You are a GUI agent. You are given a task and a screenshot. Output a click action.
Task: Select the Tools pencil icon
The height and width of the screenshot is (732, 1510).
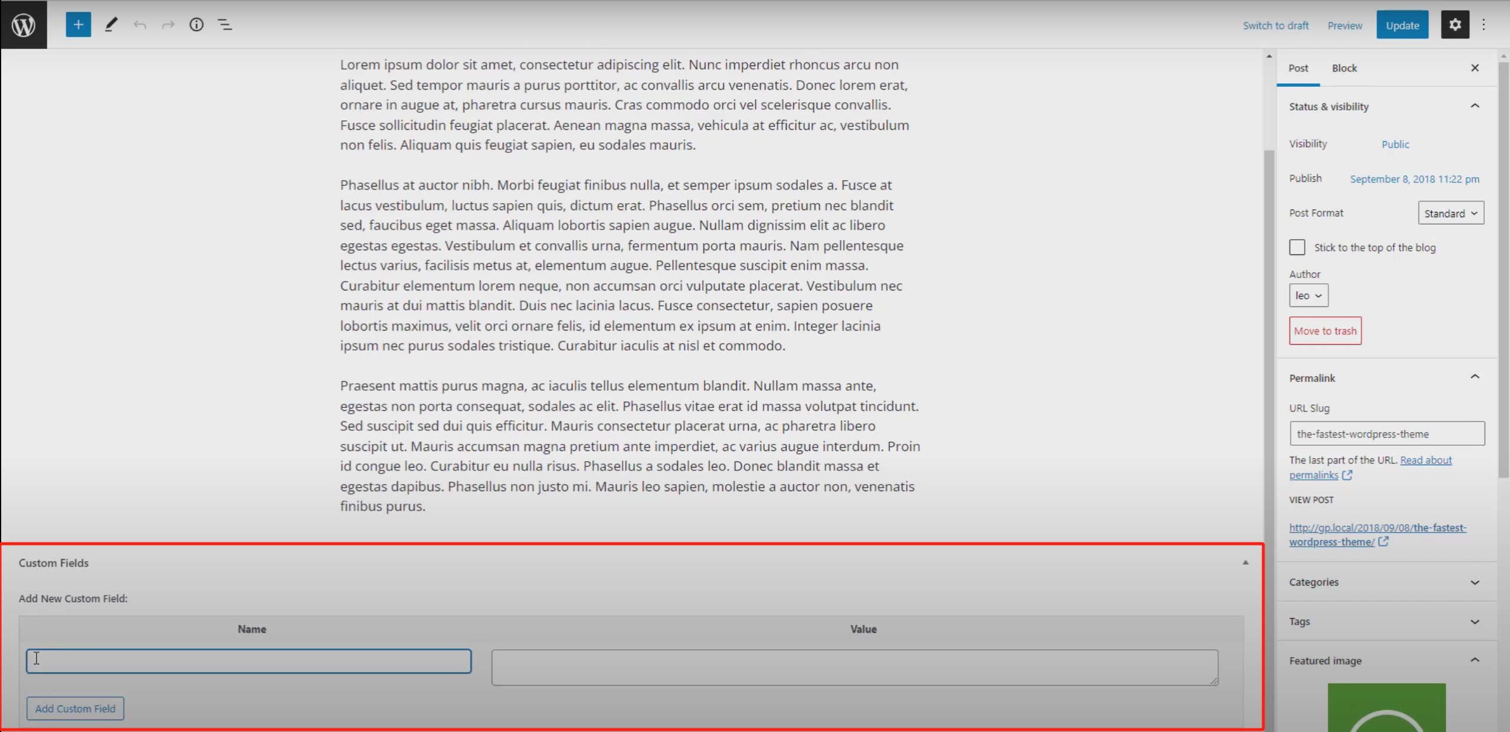click(110, 24)
